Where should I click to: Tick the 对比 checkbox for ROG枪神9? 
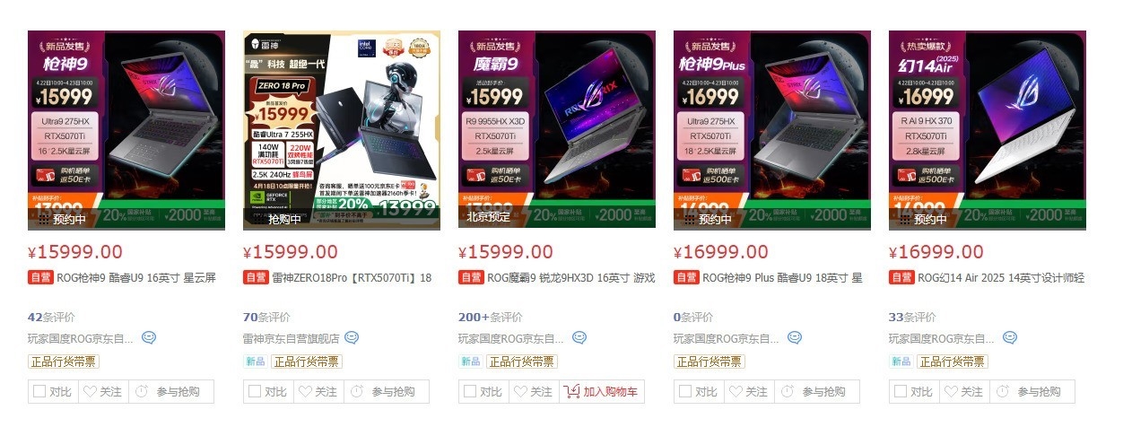coord(39,392)
